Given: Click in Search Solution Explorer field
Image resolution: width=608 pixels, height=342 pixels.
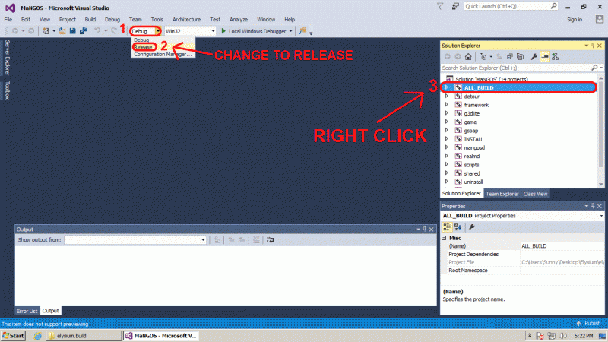Looking at the screenshot, I should click(x=516, y=68).
